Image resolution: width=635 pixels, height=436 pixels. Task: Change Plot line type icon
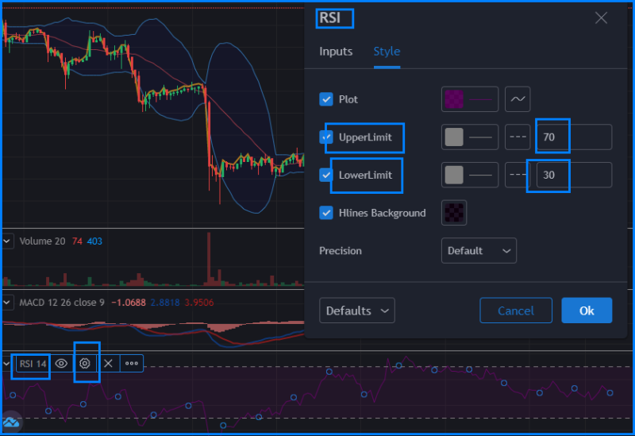click(x=518, y=99)
